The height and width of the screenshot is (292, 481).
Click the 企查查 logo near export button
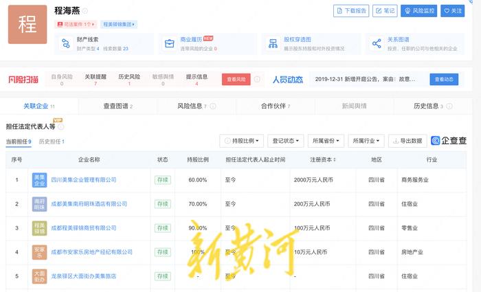coord(449,141)
